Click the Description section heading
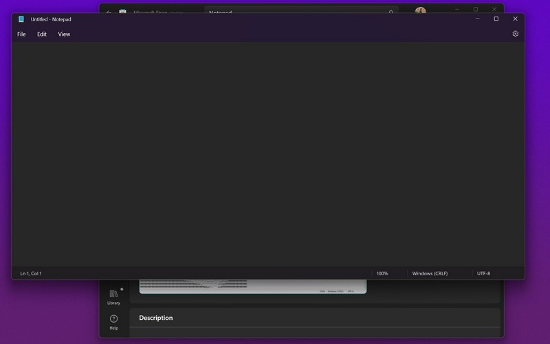This screenshot has height=344, width=550. point(156,318)
